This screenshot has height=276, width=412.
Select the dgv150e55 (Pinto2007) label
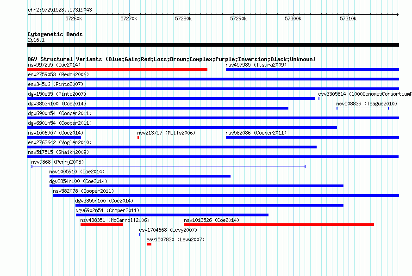click(57, 94)
